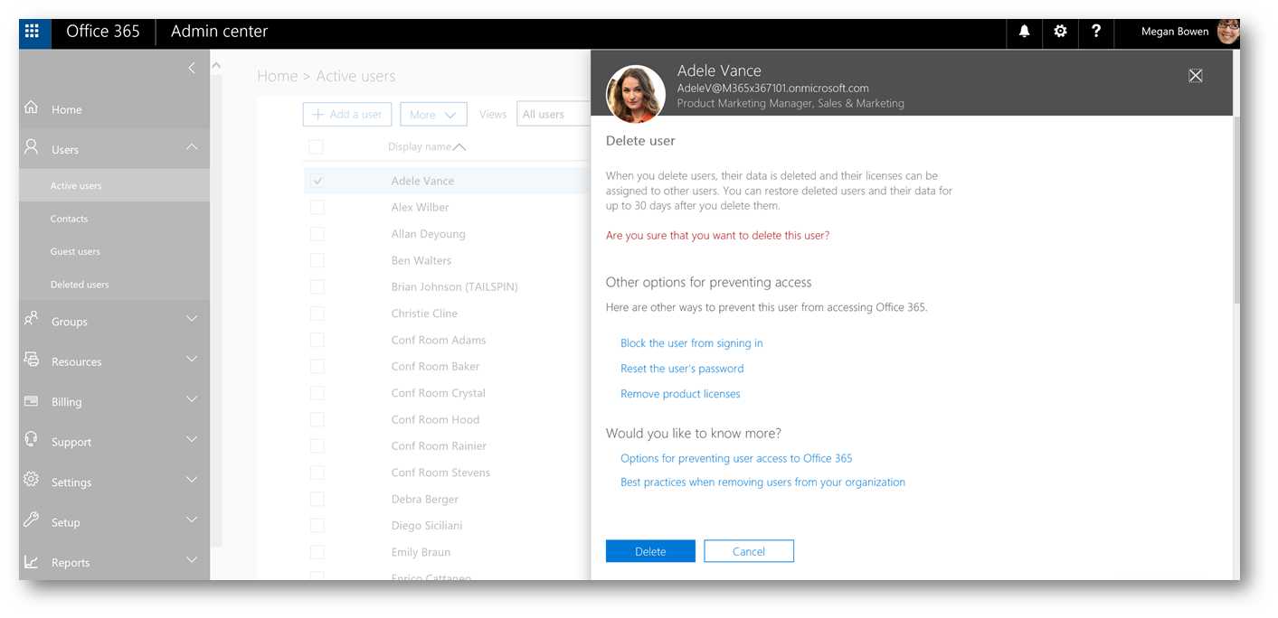Screen dimensions: 1278x618
Task: Click the Users person icon in sidebar
Action: pos(32,147)
